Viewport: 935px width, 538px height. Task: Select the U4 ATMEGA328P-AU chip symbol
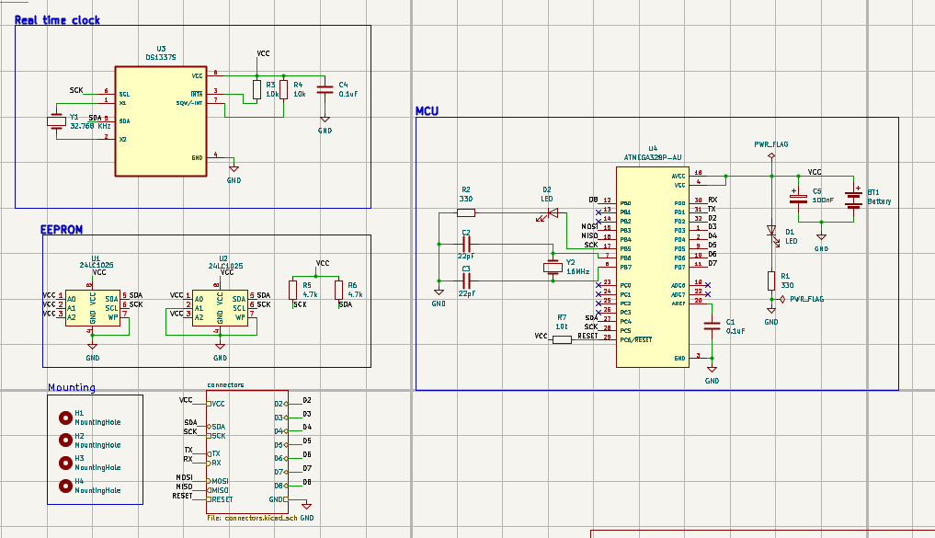(x=653, y=268)
